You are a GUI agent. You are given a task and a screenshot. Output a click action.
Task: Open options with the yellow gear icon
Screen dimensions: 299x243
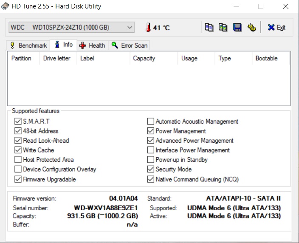pos(251,28)
